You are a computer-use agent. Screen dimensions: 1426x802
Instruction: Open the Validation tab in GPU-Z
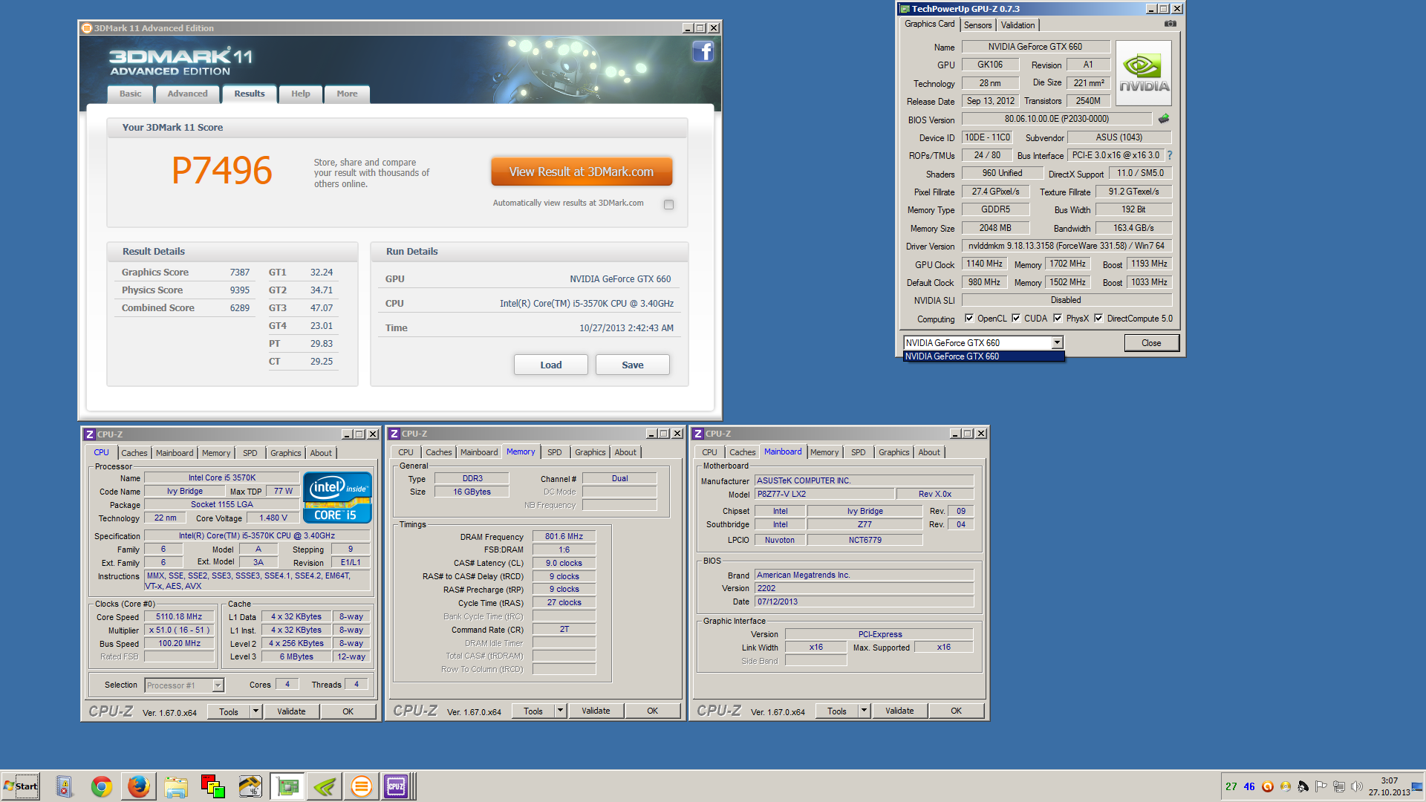(x=1018, y=25)
